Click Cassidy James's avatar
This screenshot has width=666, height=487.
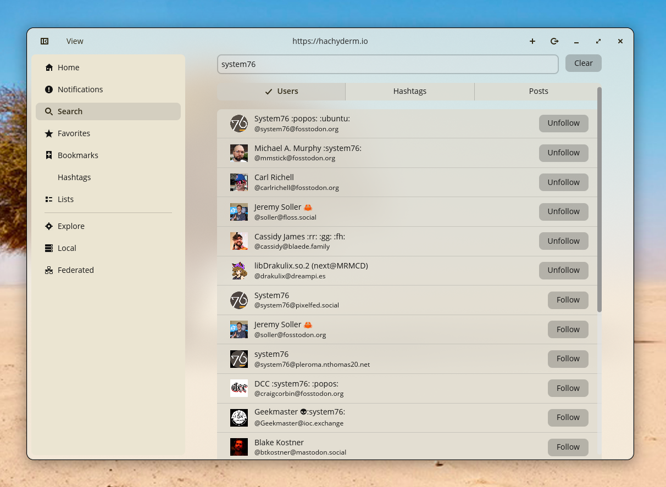[239, 241]
